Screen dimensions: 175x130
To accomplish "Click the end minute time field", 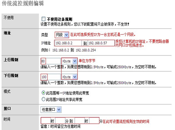I will coord(94,121).
